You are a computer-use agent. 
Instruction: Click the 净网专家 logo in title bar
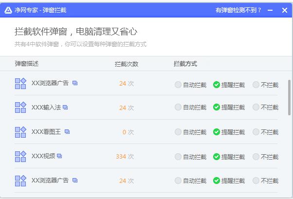[x=8, y=10]
